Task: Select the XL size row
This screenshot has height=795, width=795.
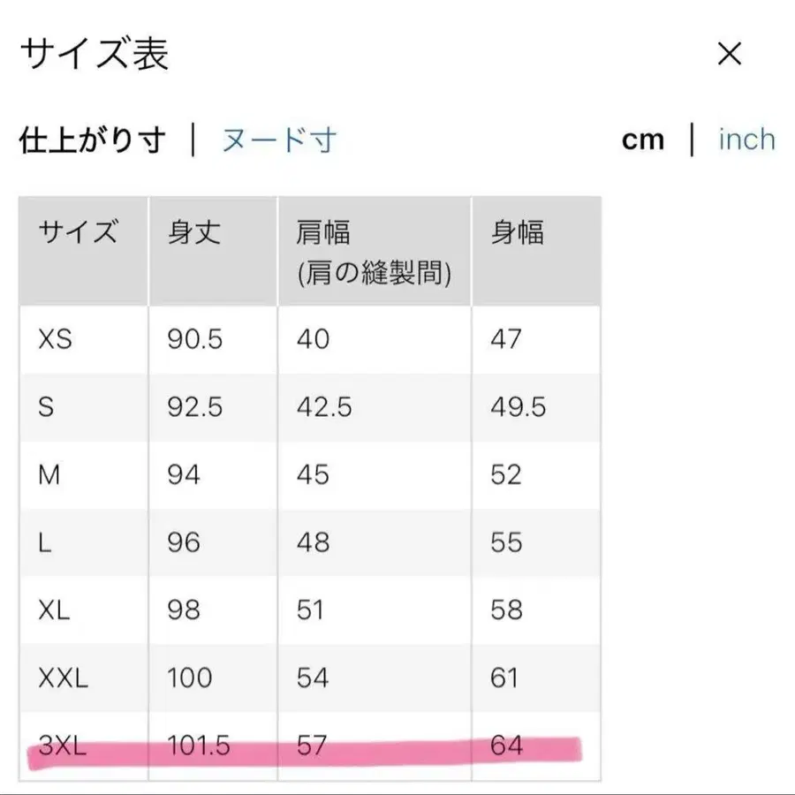Action: pyautogui.click(x=53, y=610)
